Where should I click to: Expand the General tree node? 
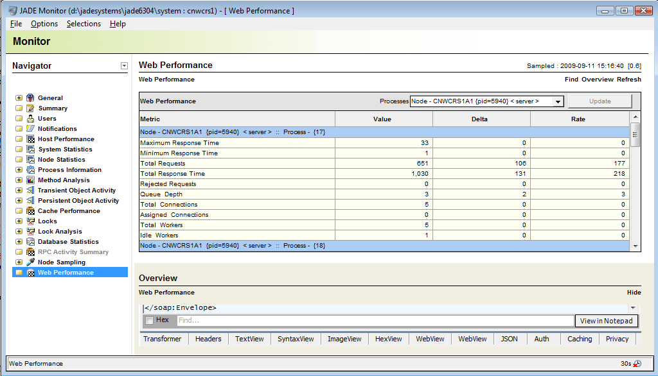click(19, 98)
